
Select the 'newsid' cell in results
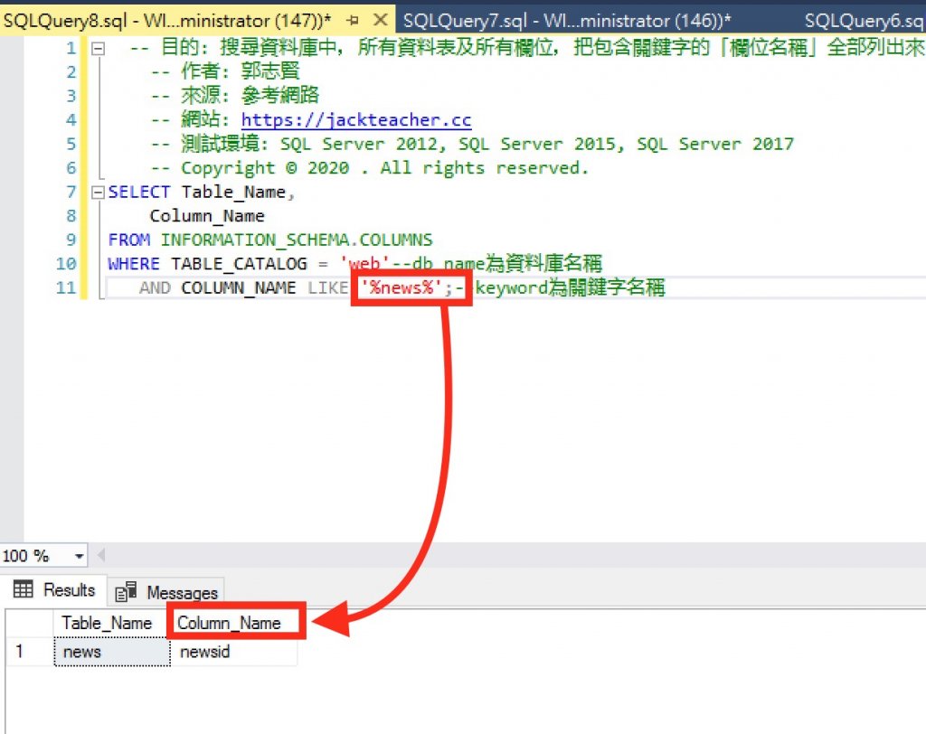pos(203,651)
